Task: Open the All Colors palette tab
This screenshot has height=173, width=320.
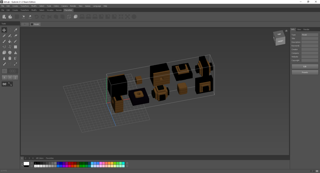Action: (40, 158)
